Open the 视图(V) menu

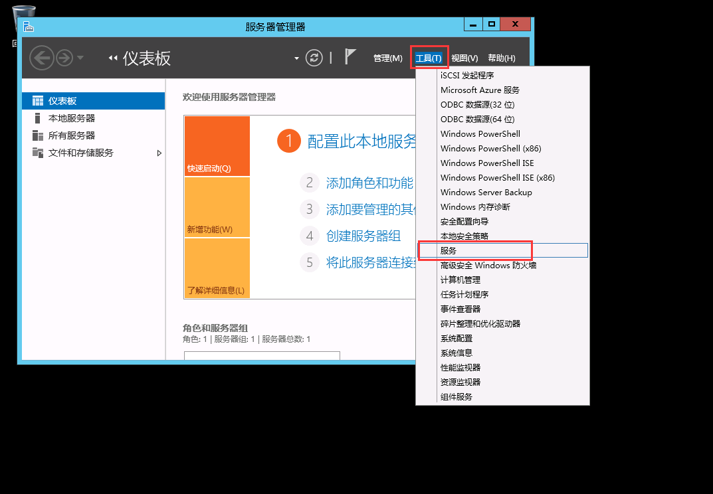pyautogui.click(x=464, y=58)
